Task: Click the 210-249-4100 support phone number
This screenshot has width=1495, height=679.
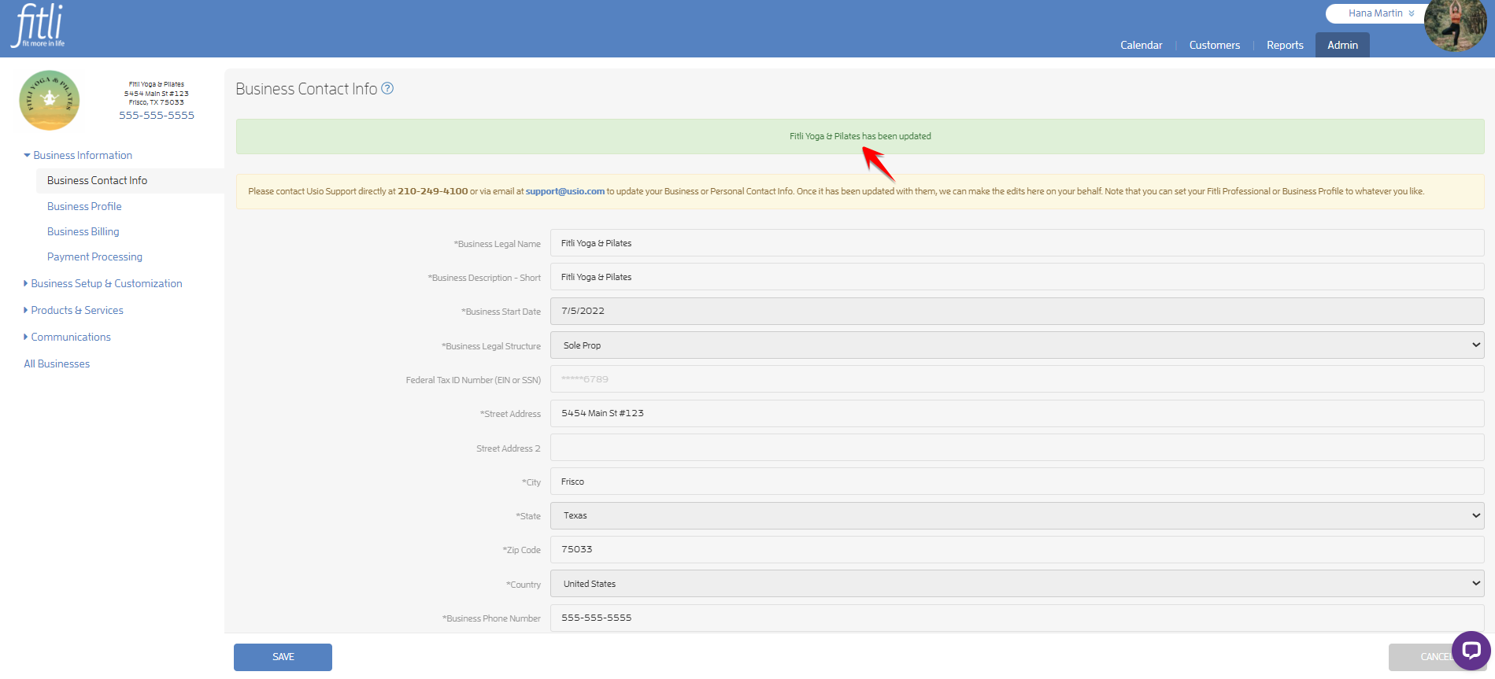Action: pos(432,191)
